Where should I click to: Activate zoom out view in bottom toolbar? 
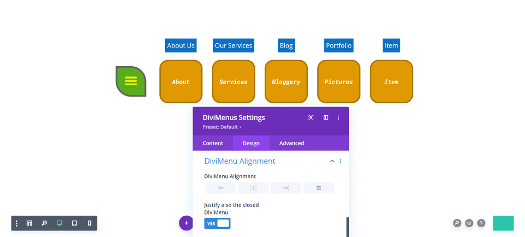pyautogui.click(x=44, y=223)
